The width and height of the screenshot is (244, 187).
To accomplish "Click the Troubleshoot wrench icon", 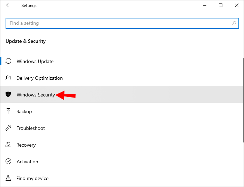I will tap(9, 128).
